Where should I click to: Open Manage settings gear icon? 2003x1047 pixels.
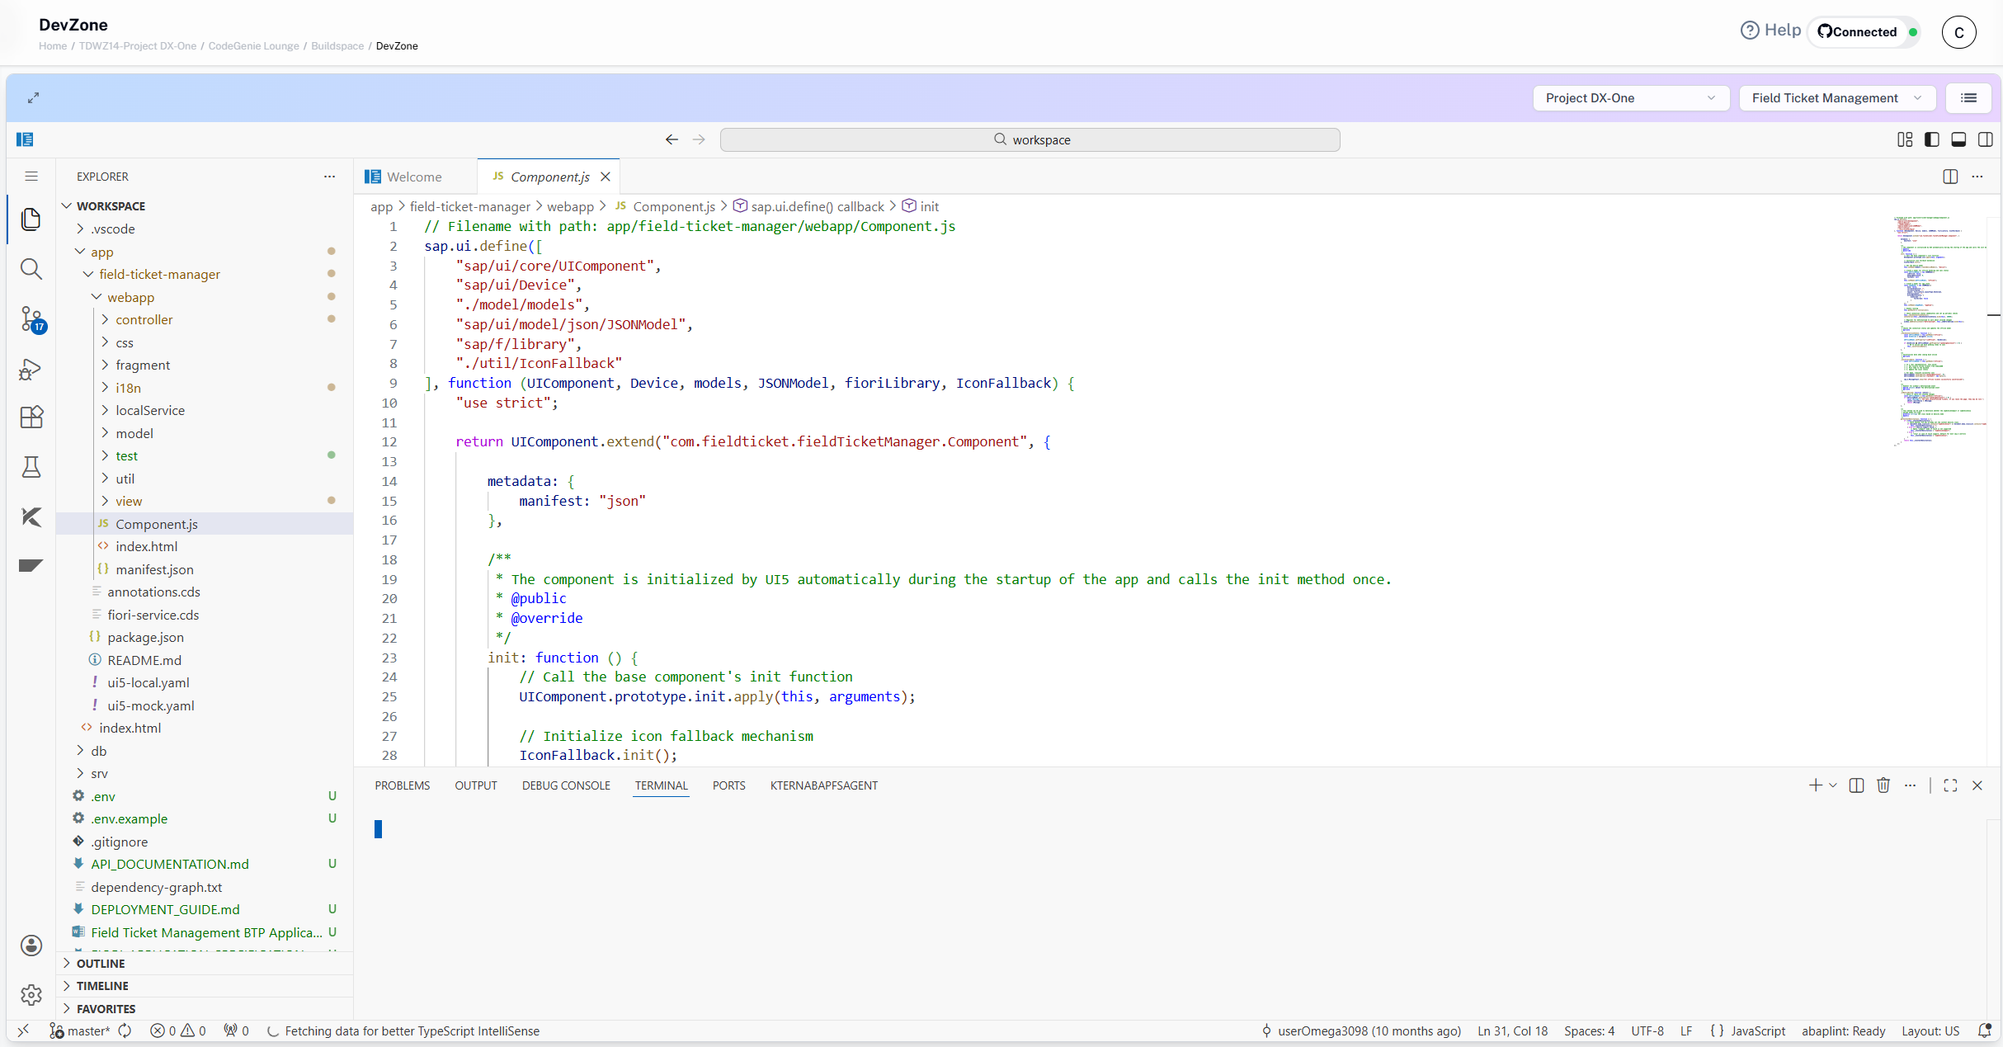click(x=31, y=995)
